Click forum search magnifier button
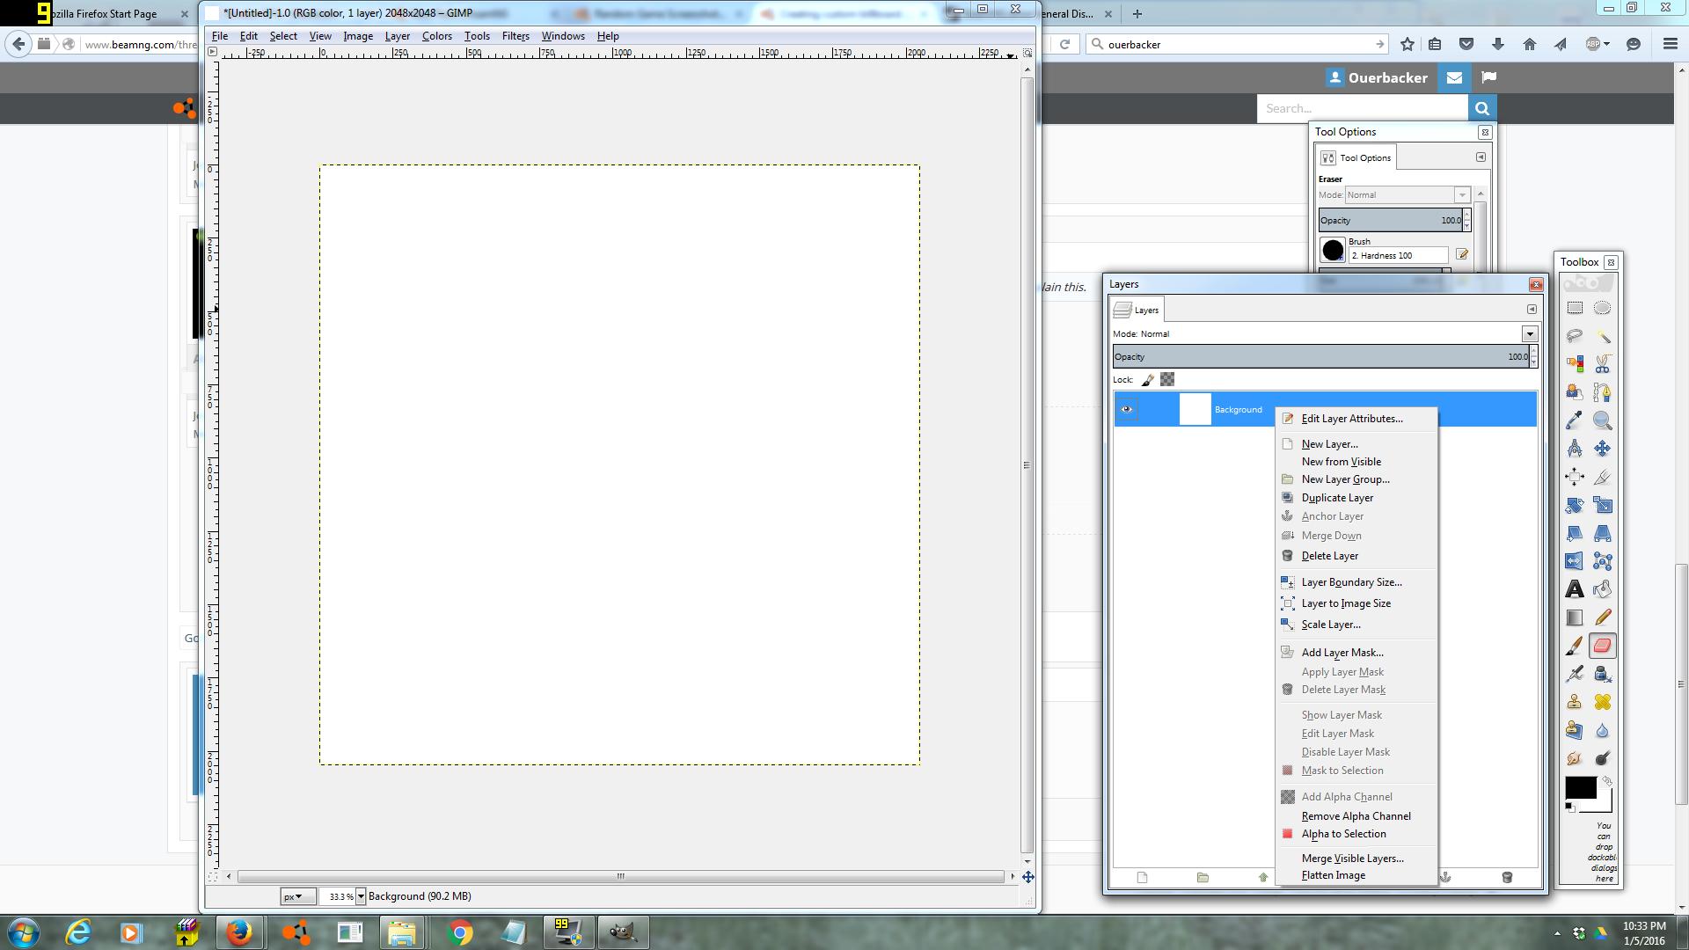1689x950 pixels. [x=1482, y=108]
